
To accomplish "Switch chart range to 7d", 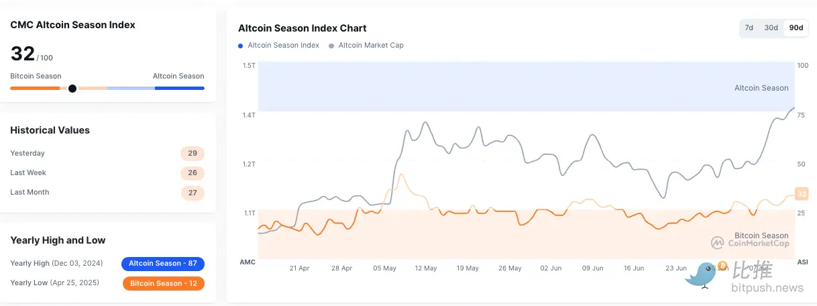I will tap(749, 28).
